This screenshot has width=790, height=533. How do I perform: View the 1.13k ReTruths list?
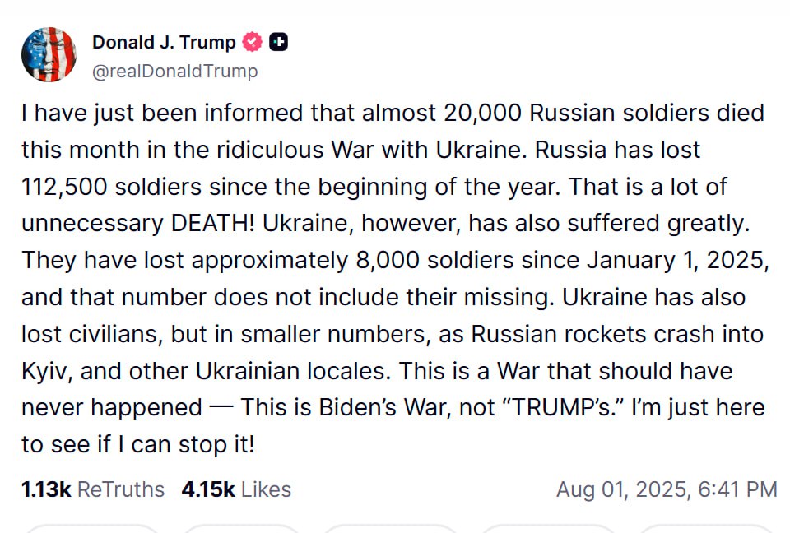tap(93, 489)
